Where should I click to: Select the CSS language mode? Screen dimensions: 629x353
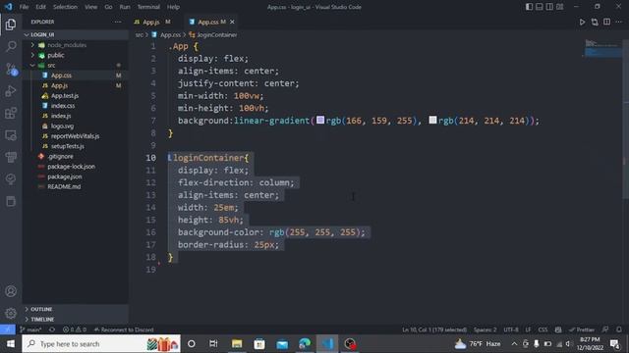pyautogui.click(x=543, y=329)
